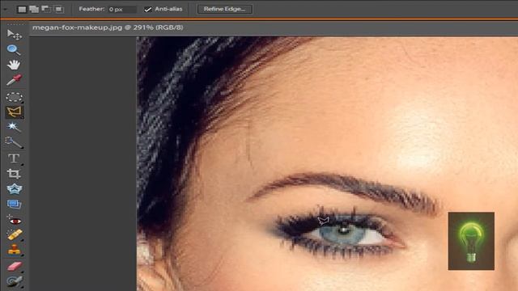
Task: Toggle the Anti-alias checkbox
Action: coord(147,9)
